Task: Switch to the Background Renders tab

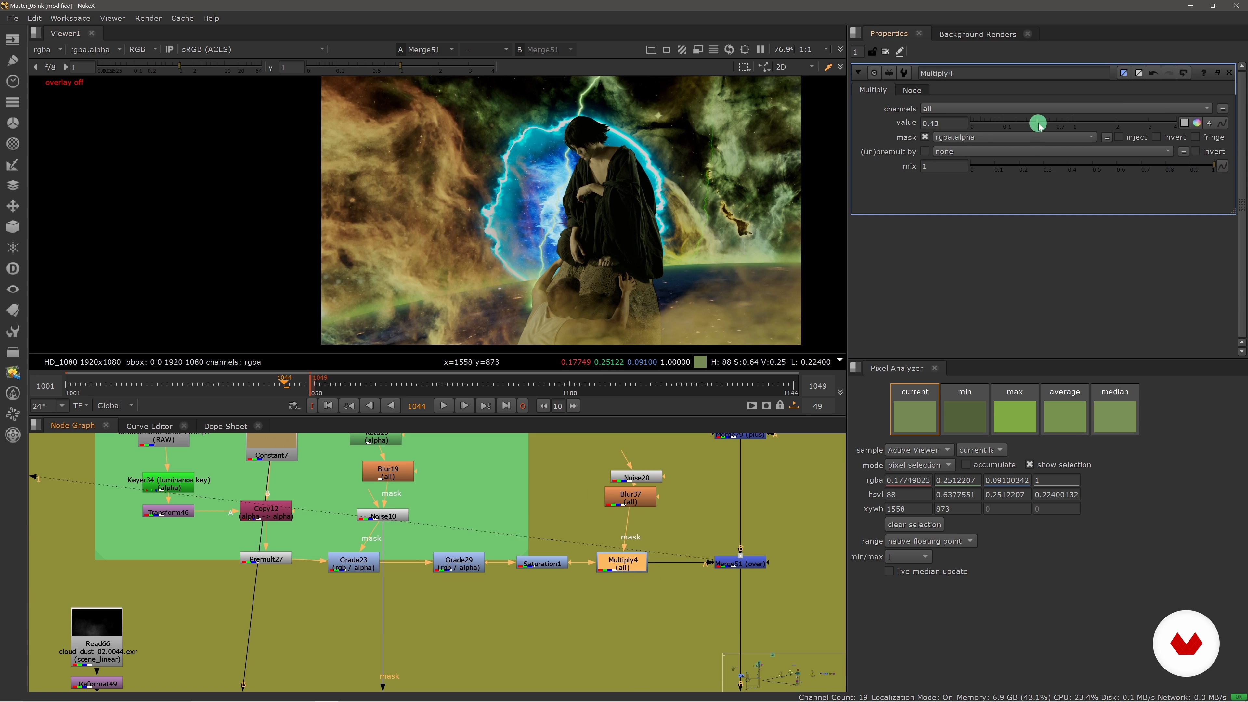Action: (x=977, y=34)
